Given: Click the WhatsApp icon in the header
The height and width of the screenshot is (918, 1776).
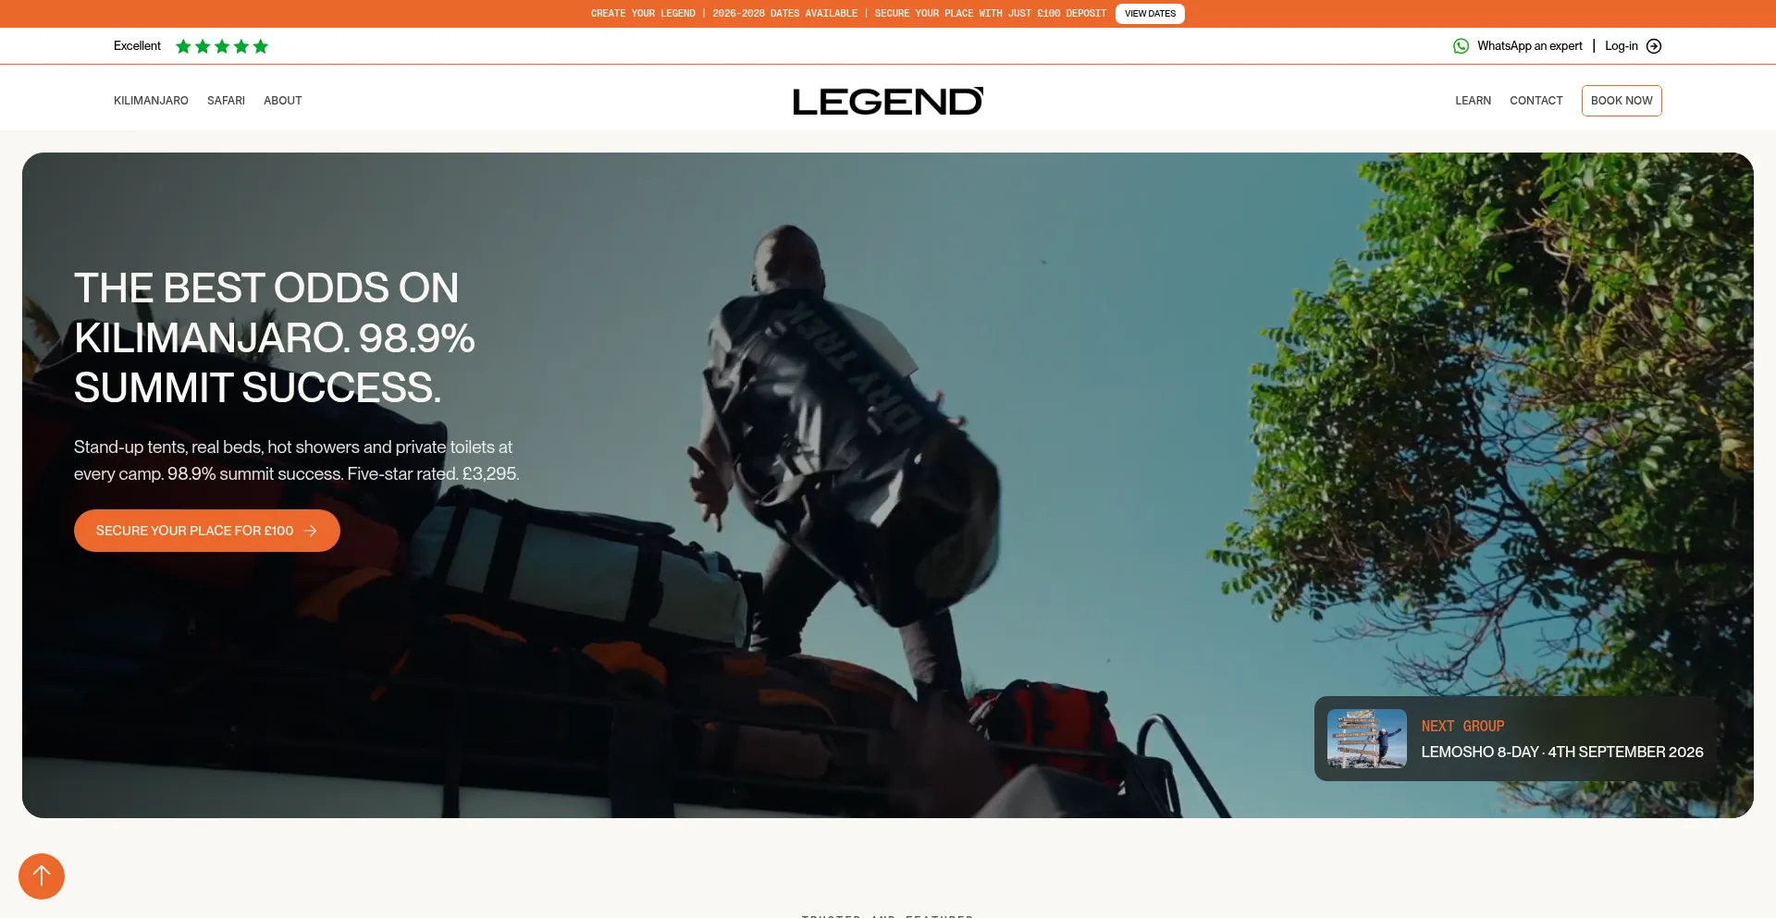Looking at the screenshot, I should coord(1461,46).
